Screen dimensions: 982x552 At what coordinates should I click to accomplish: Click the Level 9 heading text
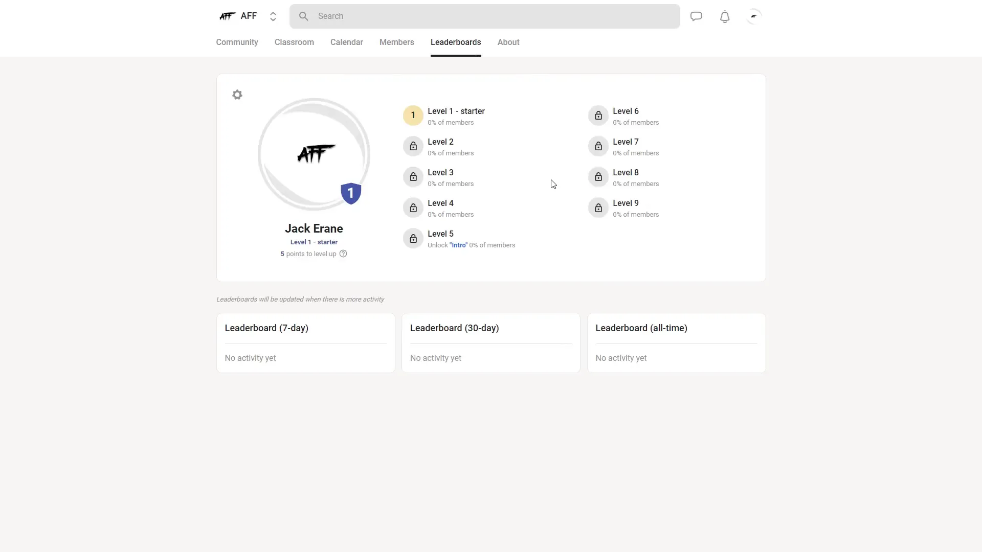pos(626,203)
